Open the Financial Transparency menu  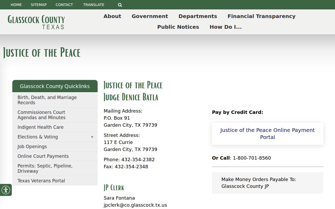click(x=261, y=16)
